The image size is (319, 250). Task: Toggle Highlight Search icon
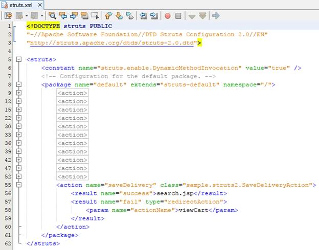[x=84, y=16]
